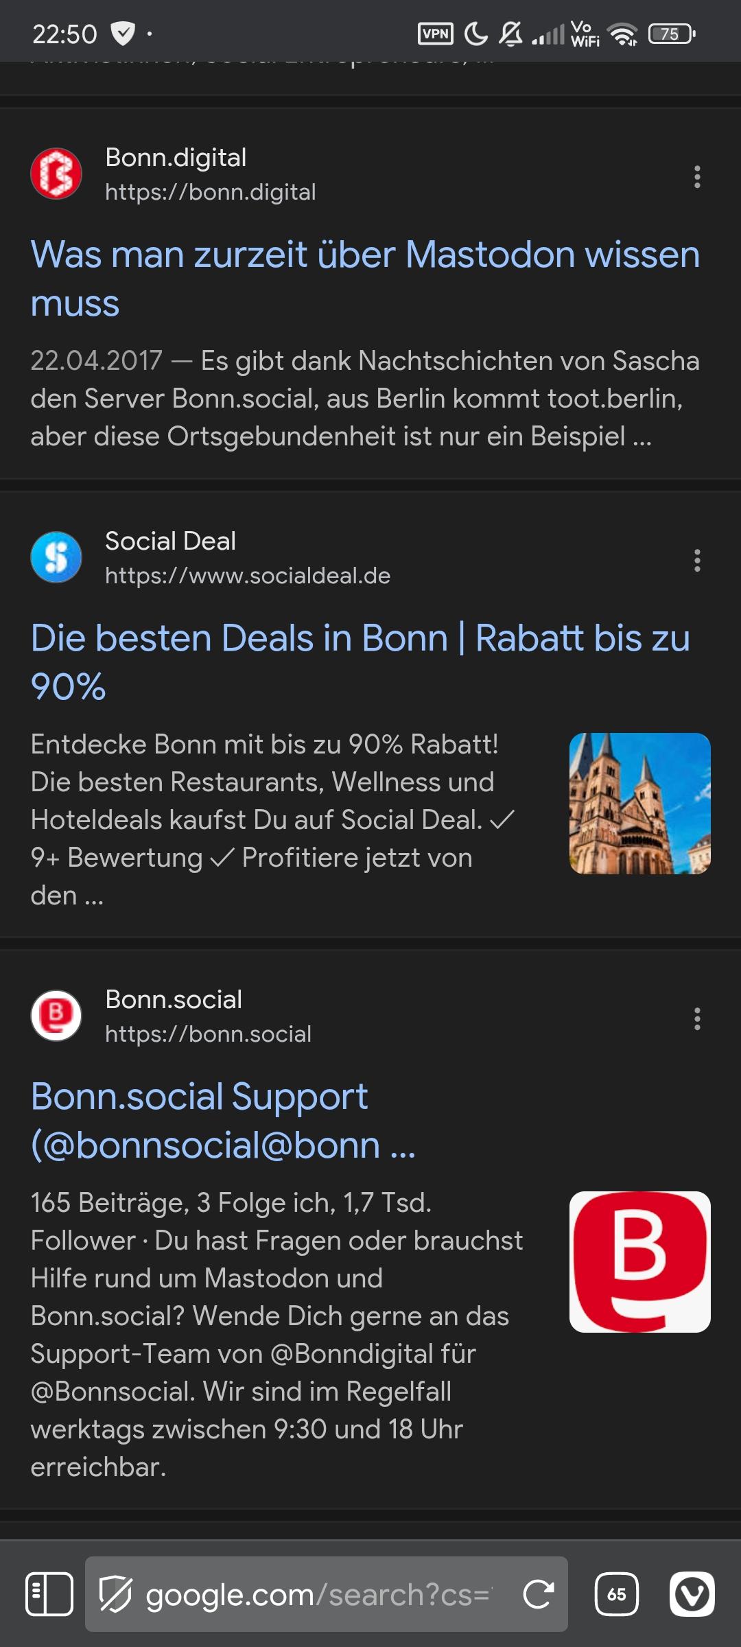Toggle the Vivaldi side panel
Viewport: 741px width, 1647px height.
tap(49, 1594)
